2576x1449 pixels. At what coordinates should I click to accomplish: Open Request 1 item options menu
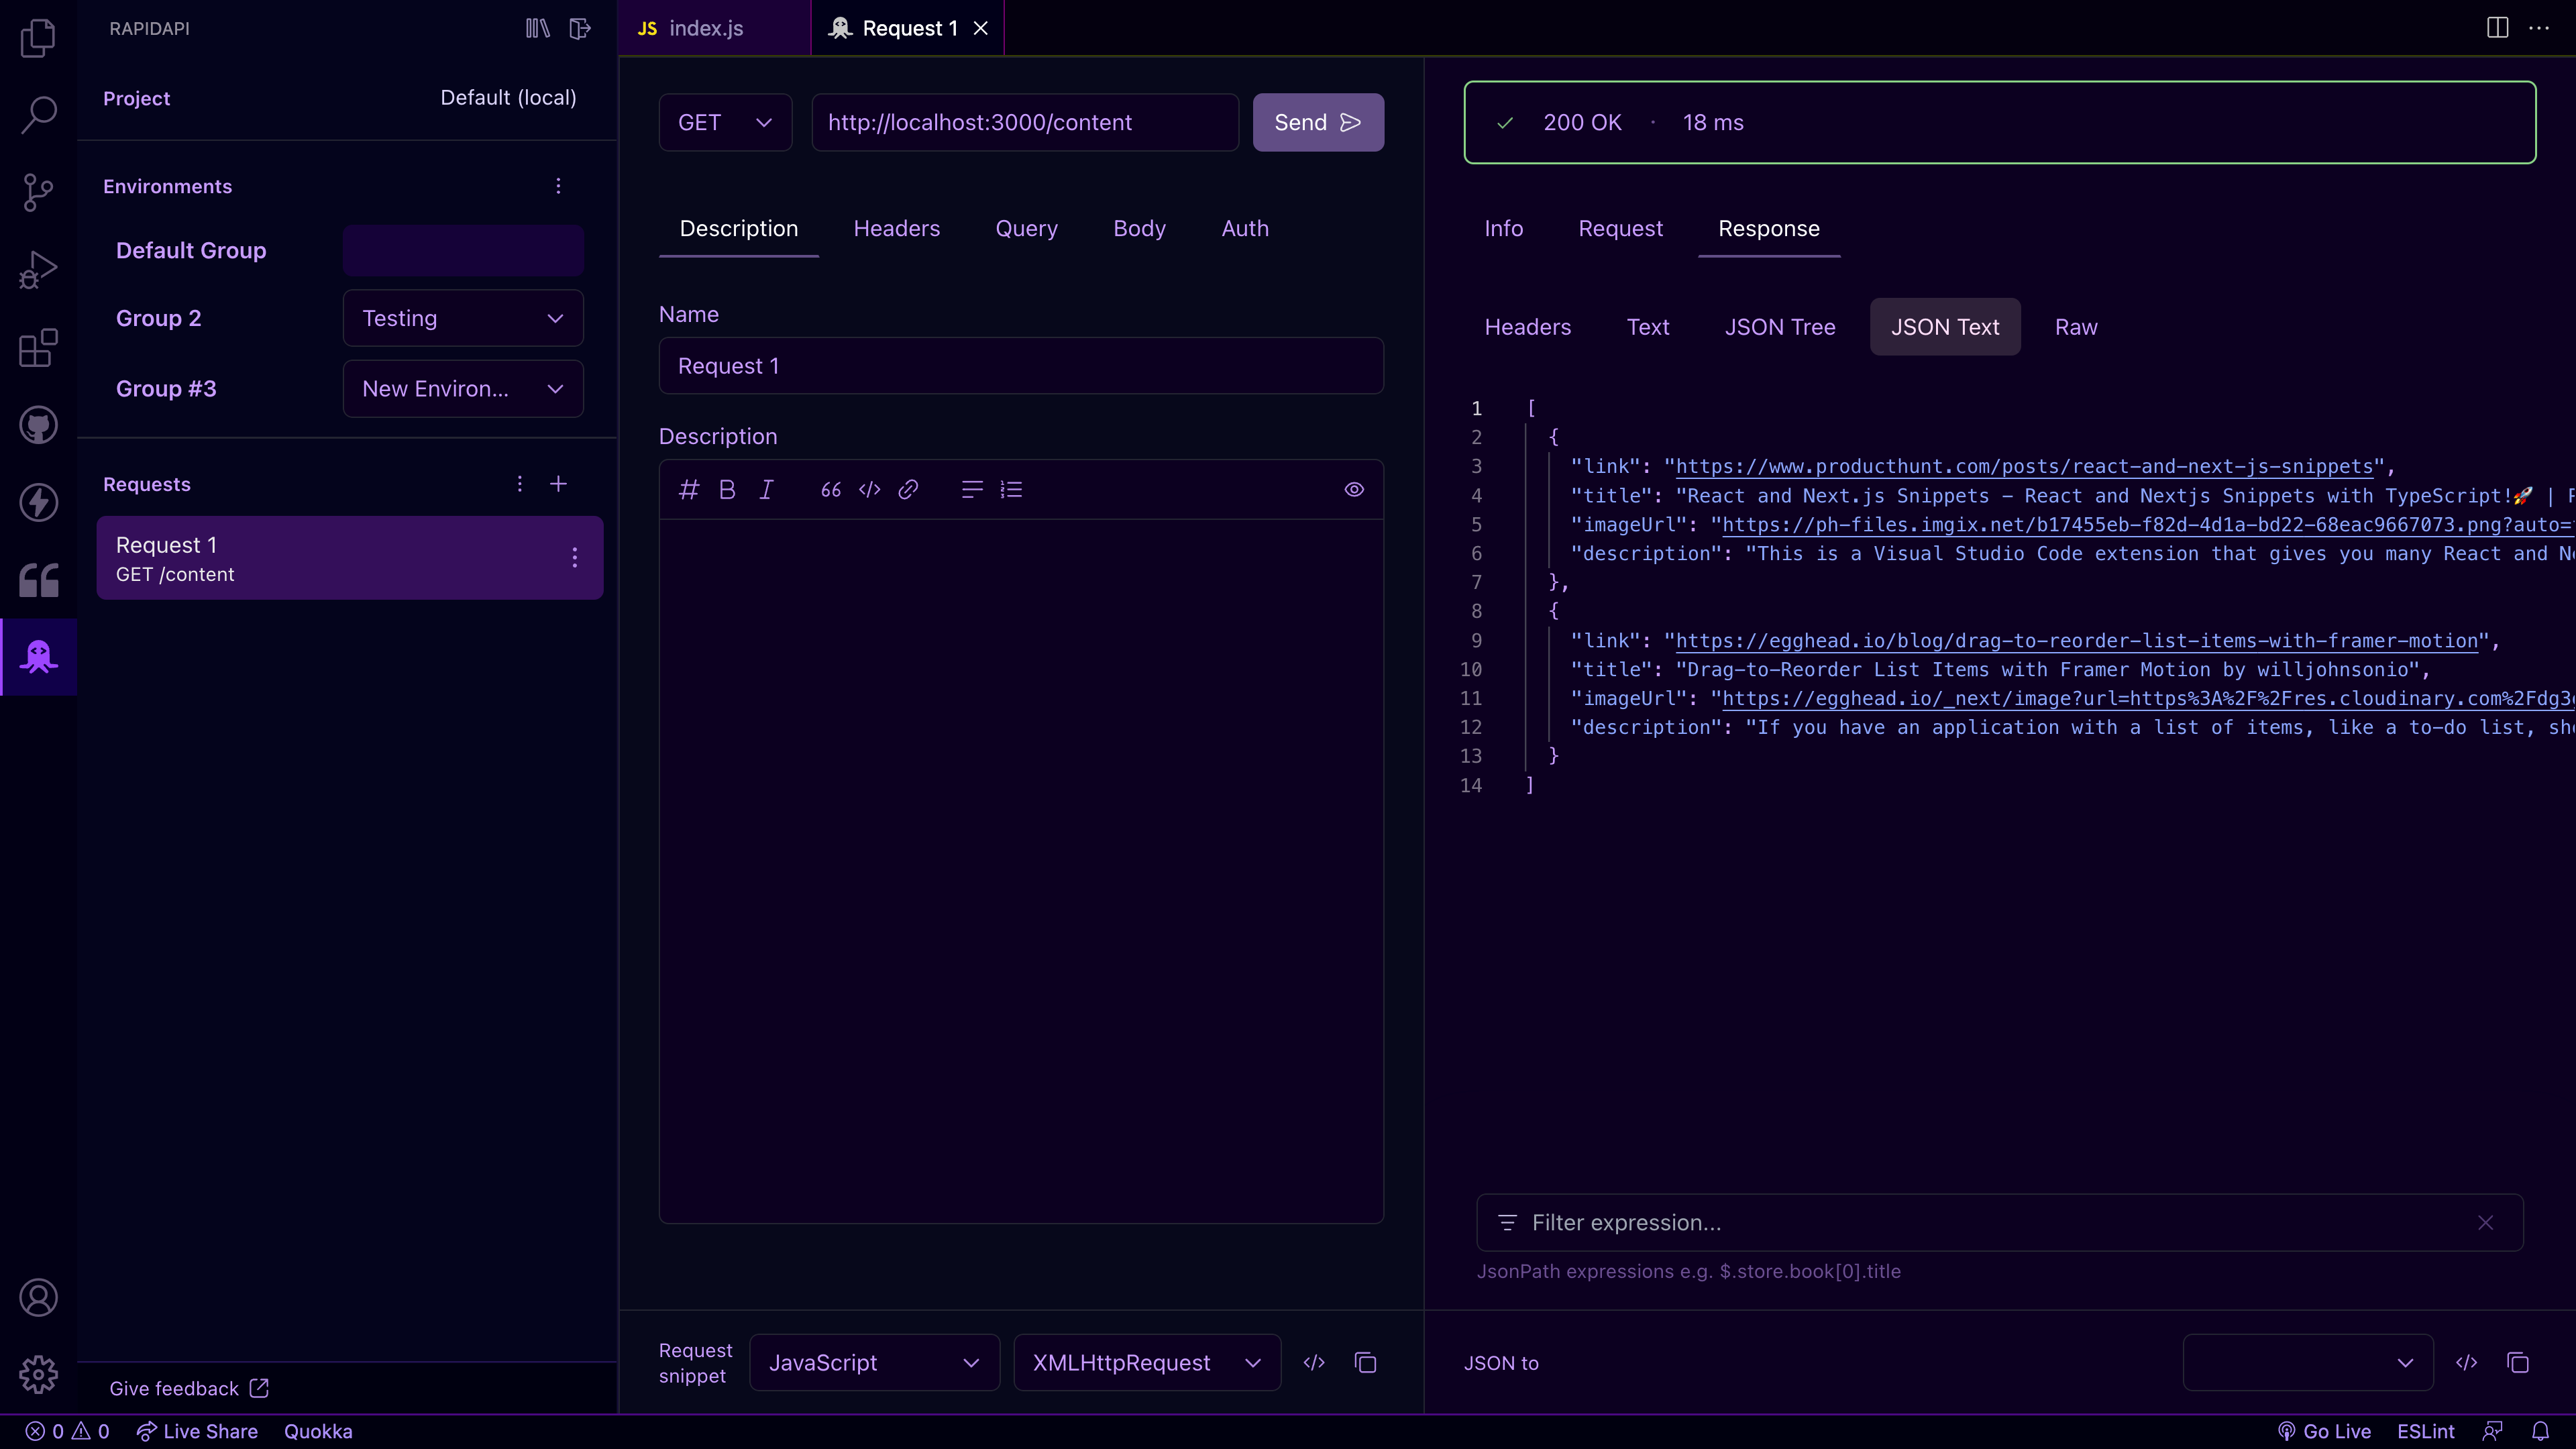(574, 558)
